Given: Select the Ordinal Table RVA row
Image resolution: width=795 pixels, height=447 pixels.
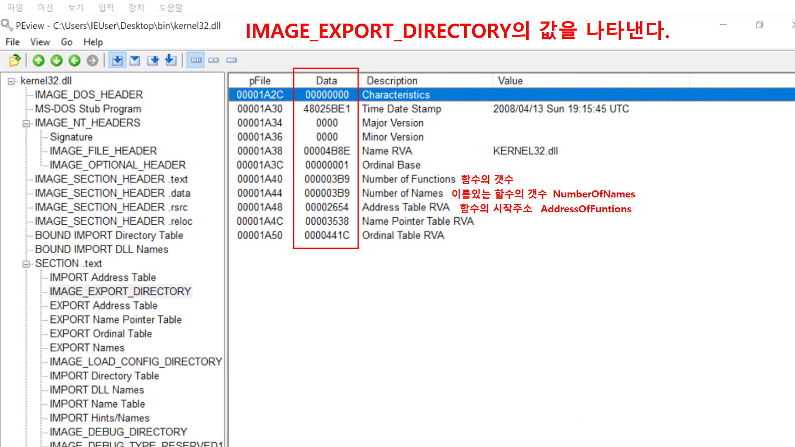Looking at the screenshot, I should (512, 236).
